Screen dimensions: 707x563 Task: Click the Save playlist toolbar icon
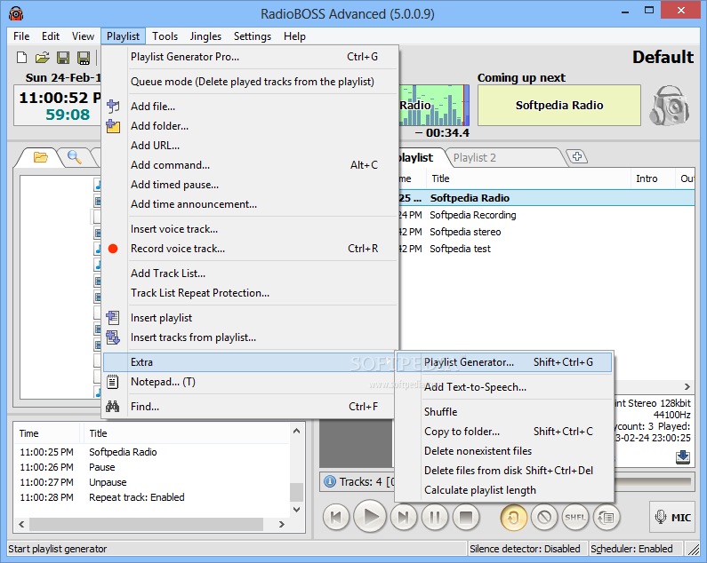tap(62, 58)
